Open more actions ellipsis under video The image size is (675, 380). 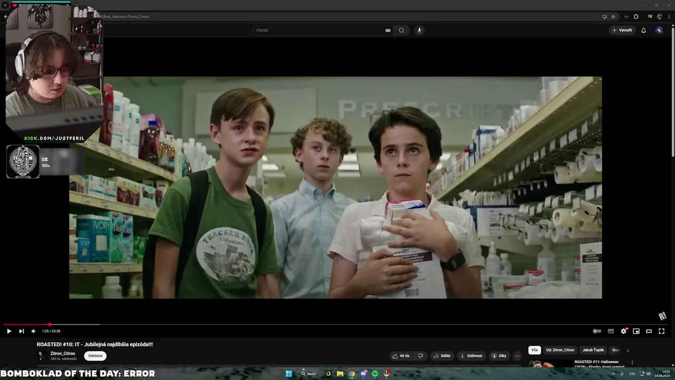(x=517, y=356)
